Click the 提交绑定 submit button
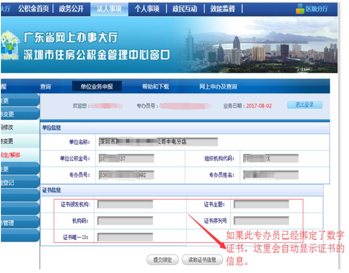Screen dimensions: 349x273 tap(163, 260)
